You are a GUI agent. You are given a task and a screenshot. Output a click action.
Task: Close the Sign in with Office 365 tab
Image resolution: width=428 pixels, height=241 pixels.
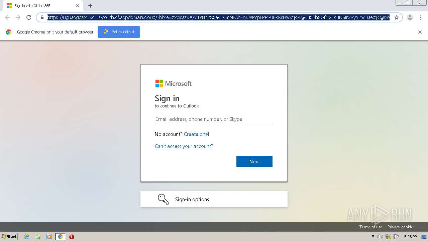click(x=78, y=6)
